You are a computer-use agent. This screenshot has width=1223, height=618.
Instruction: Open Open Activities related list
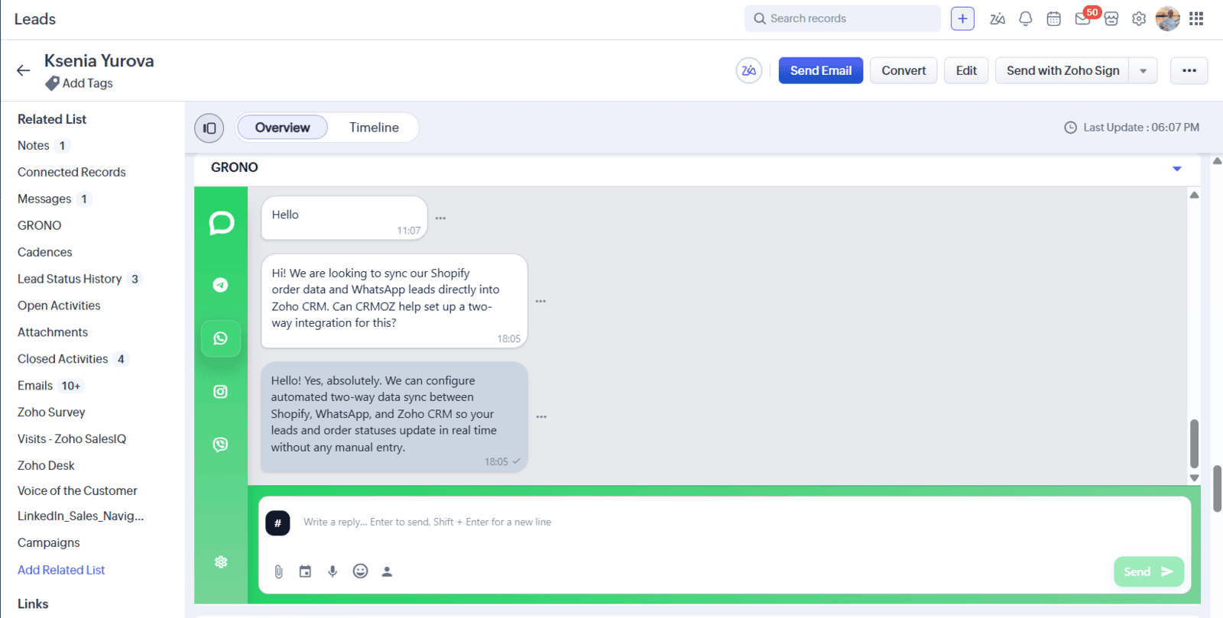[59, 306]
